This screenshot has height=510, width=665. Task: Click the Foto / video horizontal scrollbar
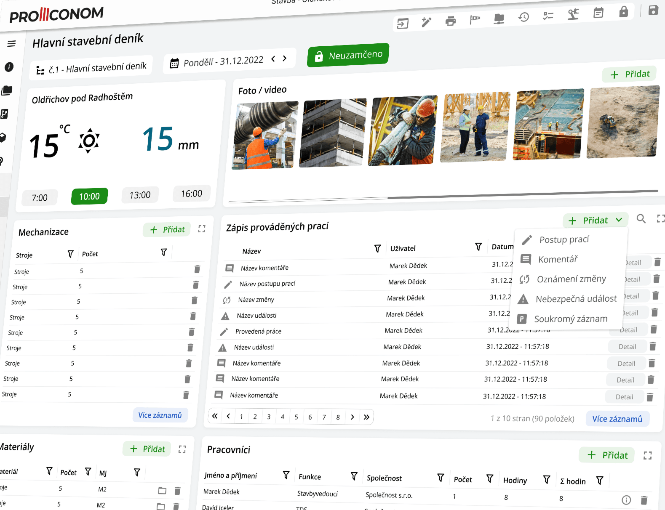[x=443, y=197]
